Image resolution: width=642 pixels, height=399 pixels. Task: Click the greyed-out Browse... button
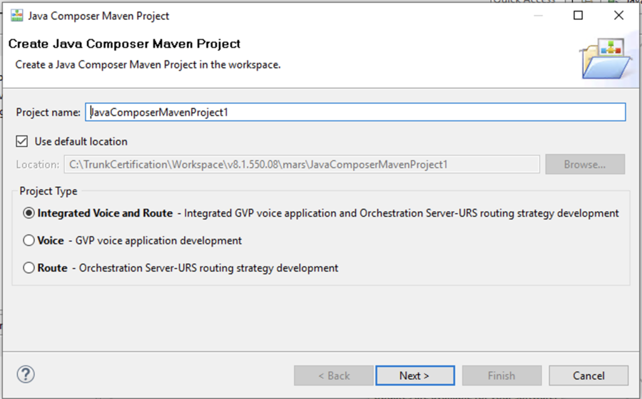tap(585, 165)
